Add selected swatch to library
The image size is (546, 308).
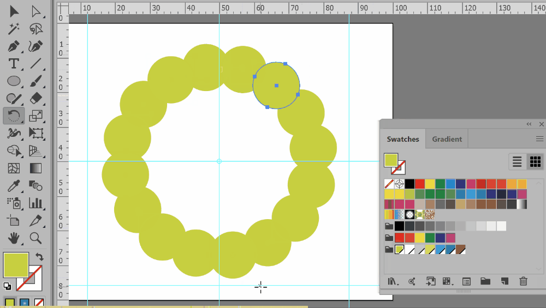click(431, 281)
